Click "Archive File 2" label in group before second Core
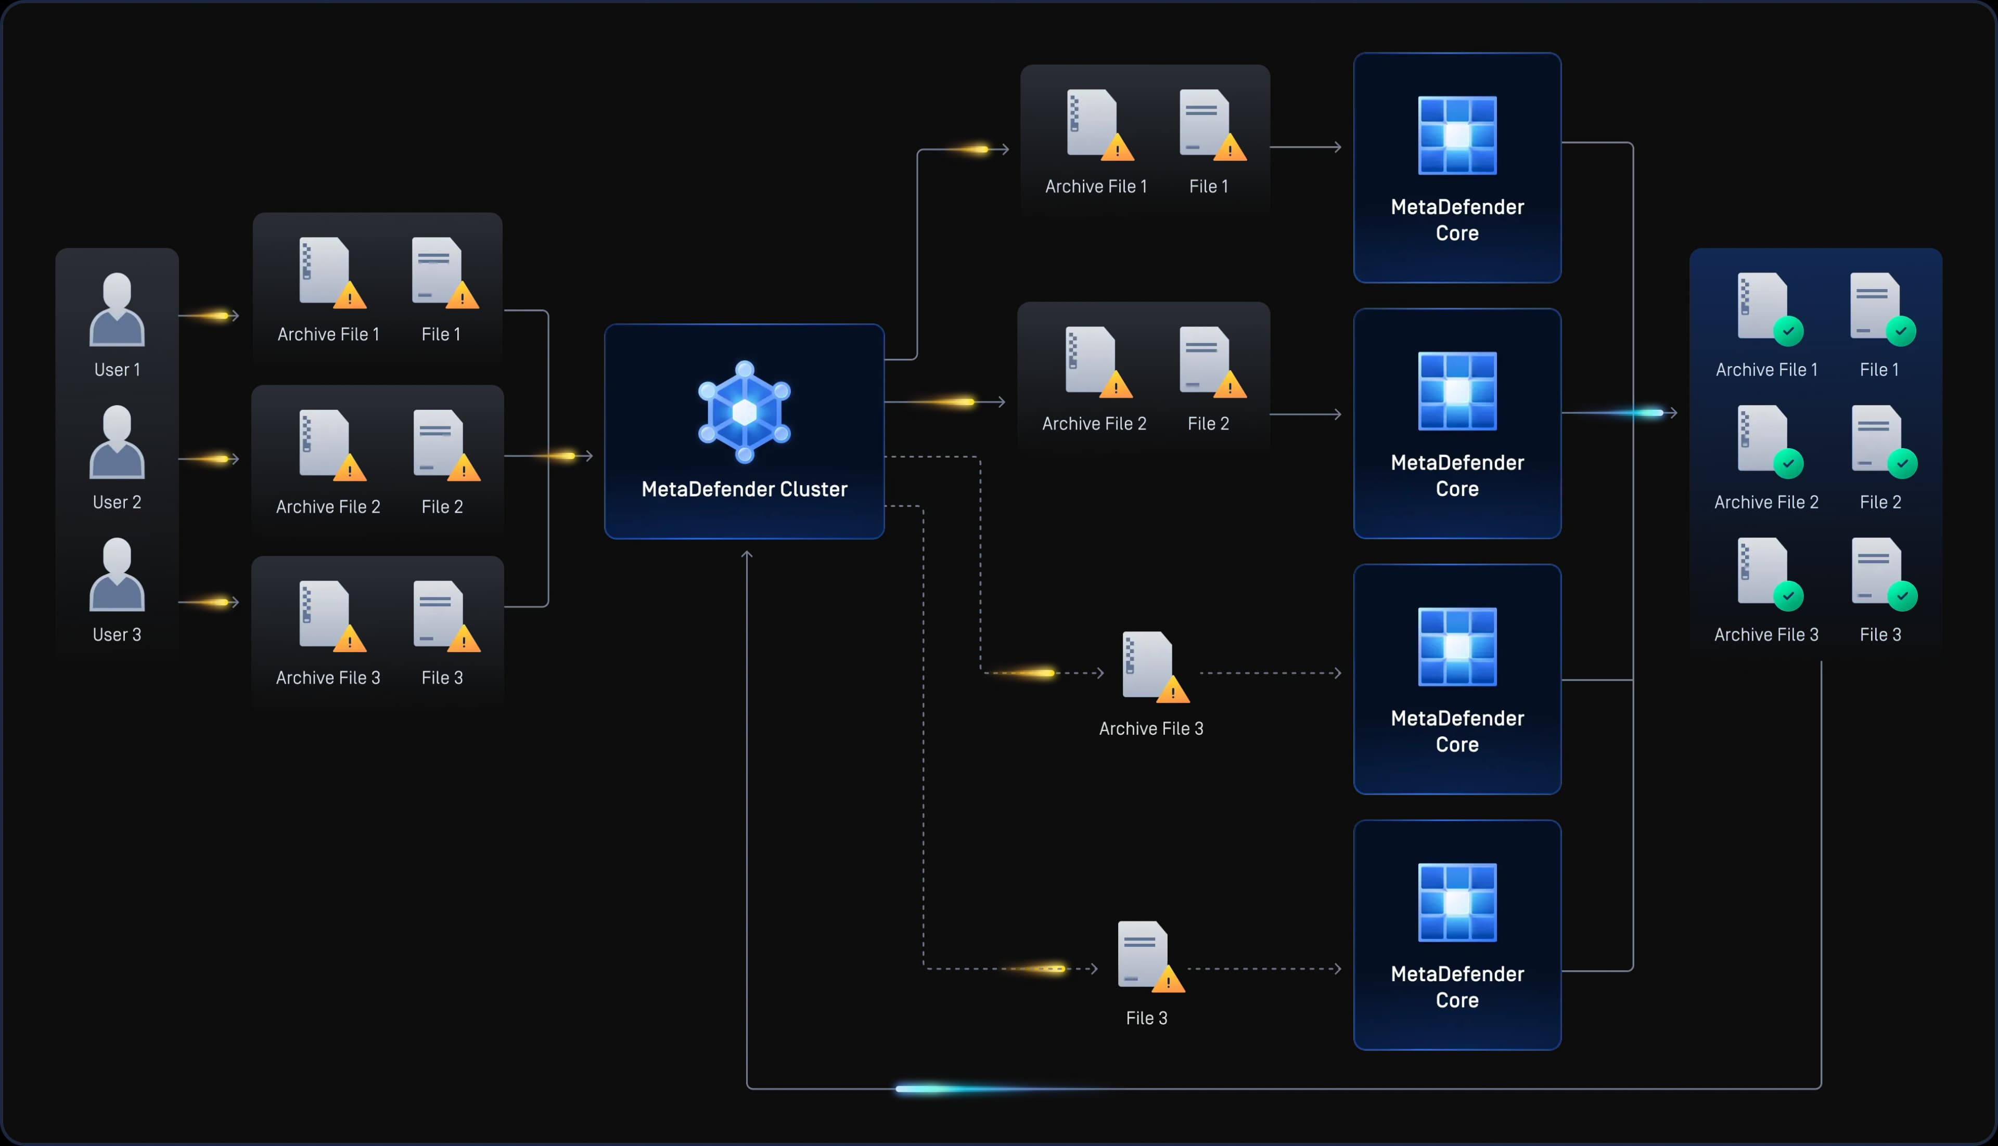This screenshot has width=1998, height=1146. [x=1094, y=423]
